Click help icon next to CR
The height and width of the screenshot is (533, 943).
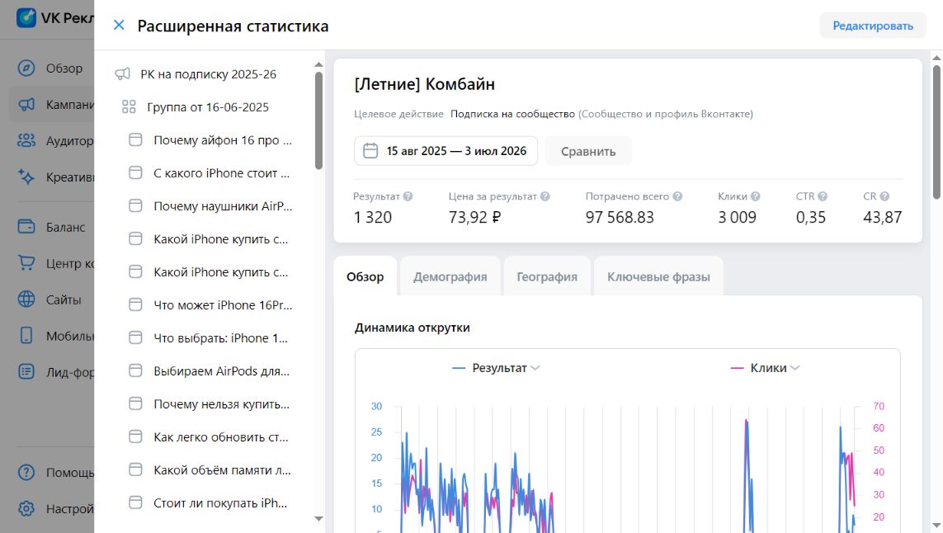[x=884, y=196]
